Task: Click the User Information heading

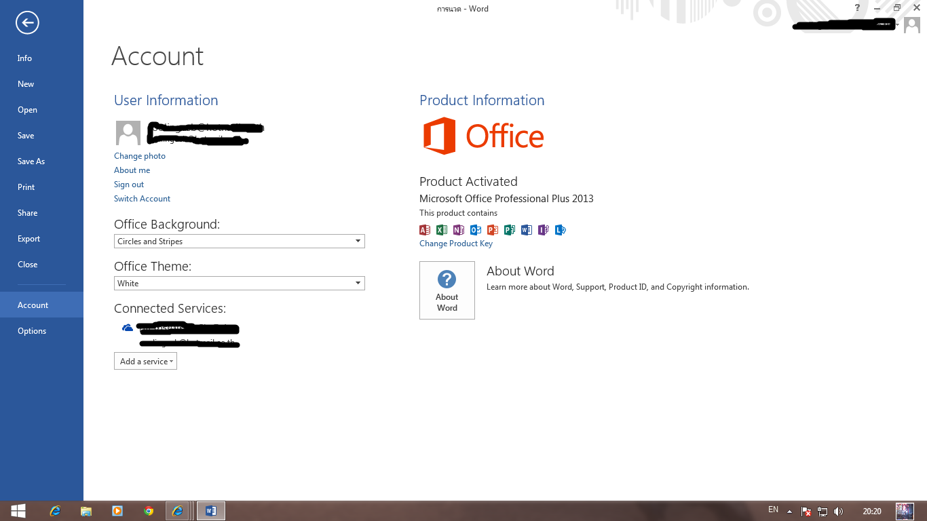Action: tap(166, 100)
